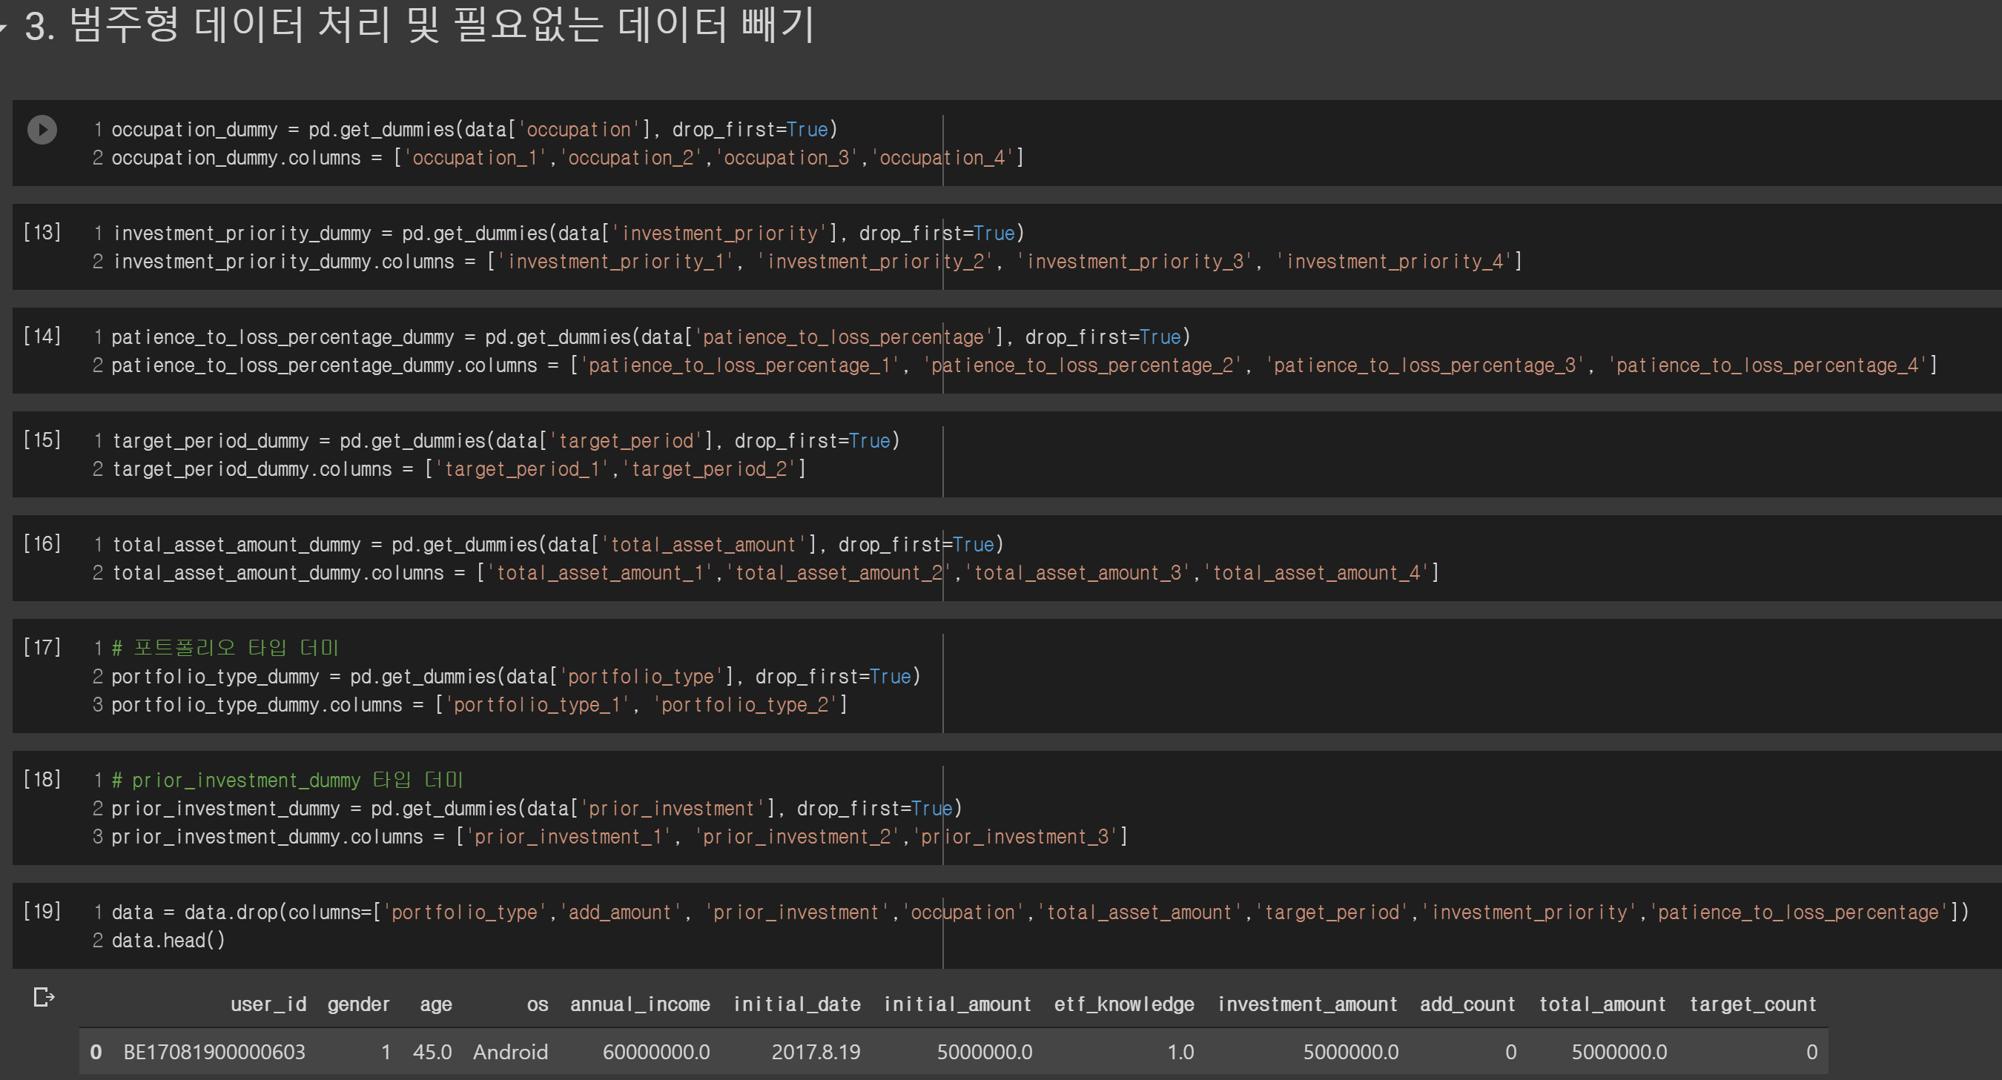Image resolution: width=2002 pixels, height=1080 pixels.
Task: Click on the data.head() code line
Action: [168, 941]
